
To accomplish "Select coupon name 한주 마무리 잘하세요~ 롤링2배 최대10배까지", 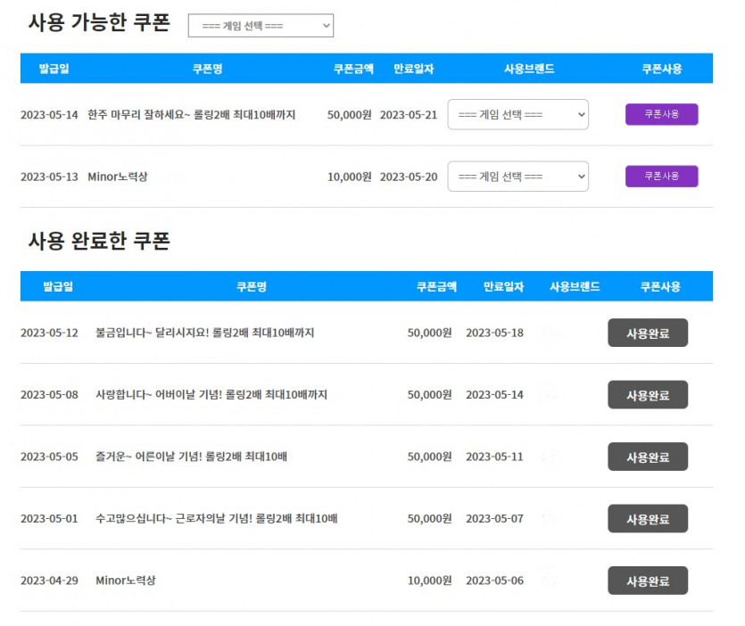I will click(x=192, y=115).
